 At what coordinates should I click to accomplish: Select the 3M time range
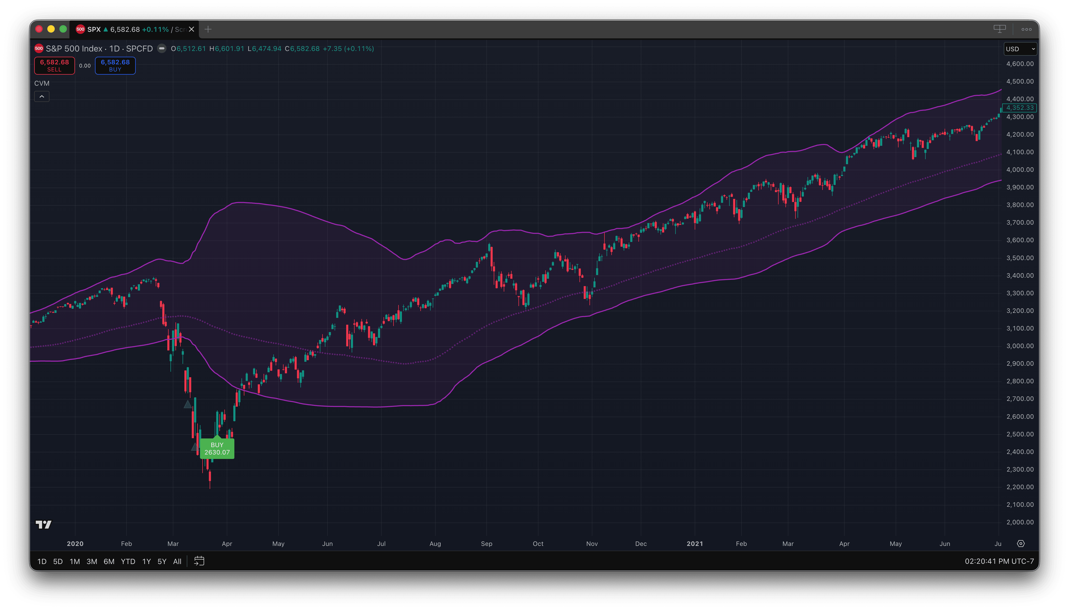(92, 561)
